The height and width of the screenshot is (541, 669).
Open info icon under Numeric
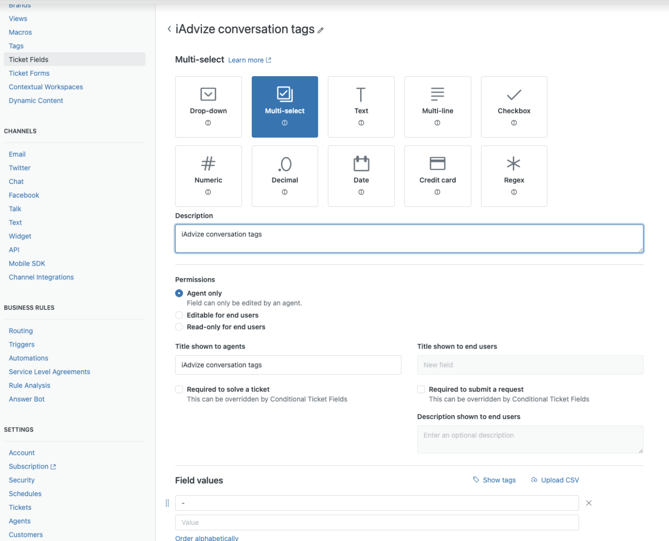point(208,192)
